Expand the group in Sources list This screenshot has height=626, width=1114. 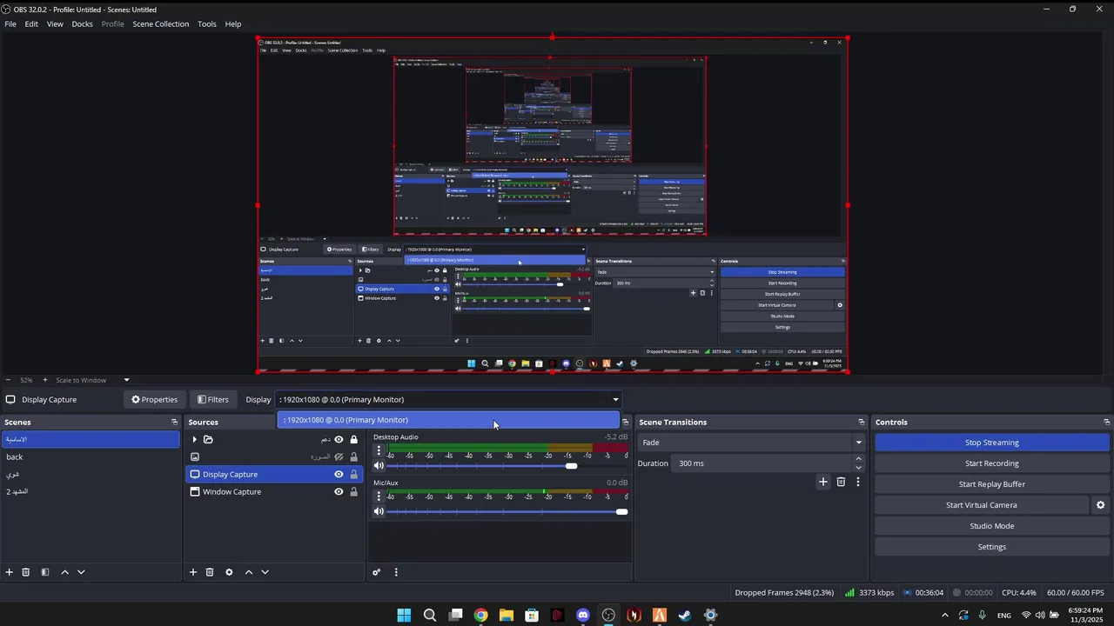[x=194, y=440]
